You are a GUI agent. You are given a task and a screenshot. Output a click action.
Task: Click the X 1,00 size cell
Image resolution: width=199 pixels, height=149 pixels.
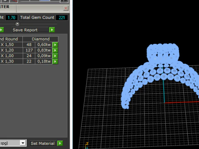tap(11, 56)
